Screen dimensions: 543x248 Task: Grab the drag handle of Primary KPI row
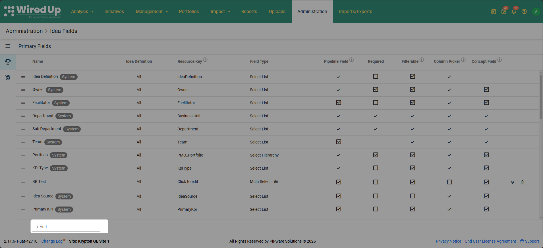[23, 209]
